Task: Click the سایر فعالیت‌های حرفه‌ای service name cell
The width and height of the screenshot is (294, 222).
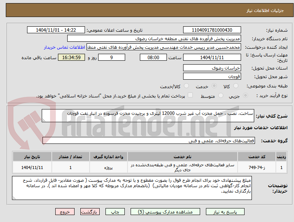Action: click(182, 167)
